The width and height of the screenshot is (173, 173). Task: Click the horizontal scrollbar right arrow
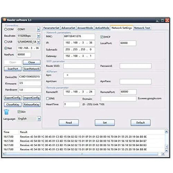[x=163, y=154]
